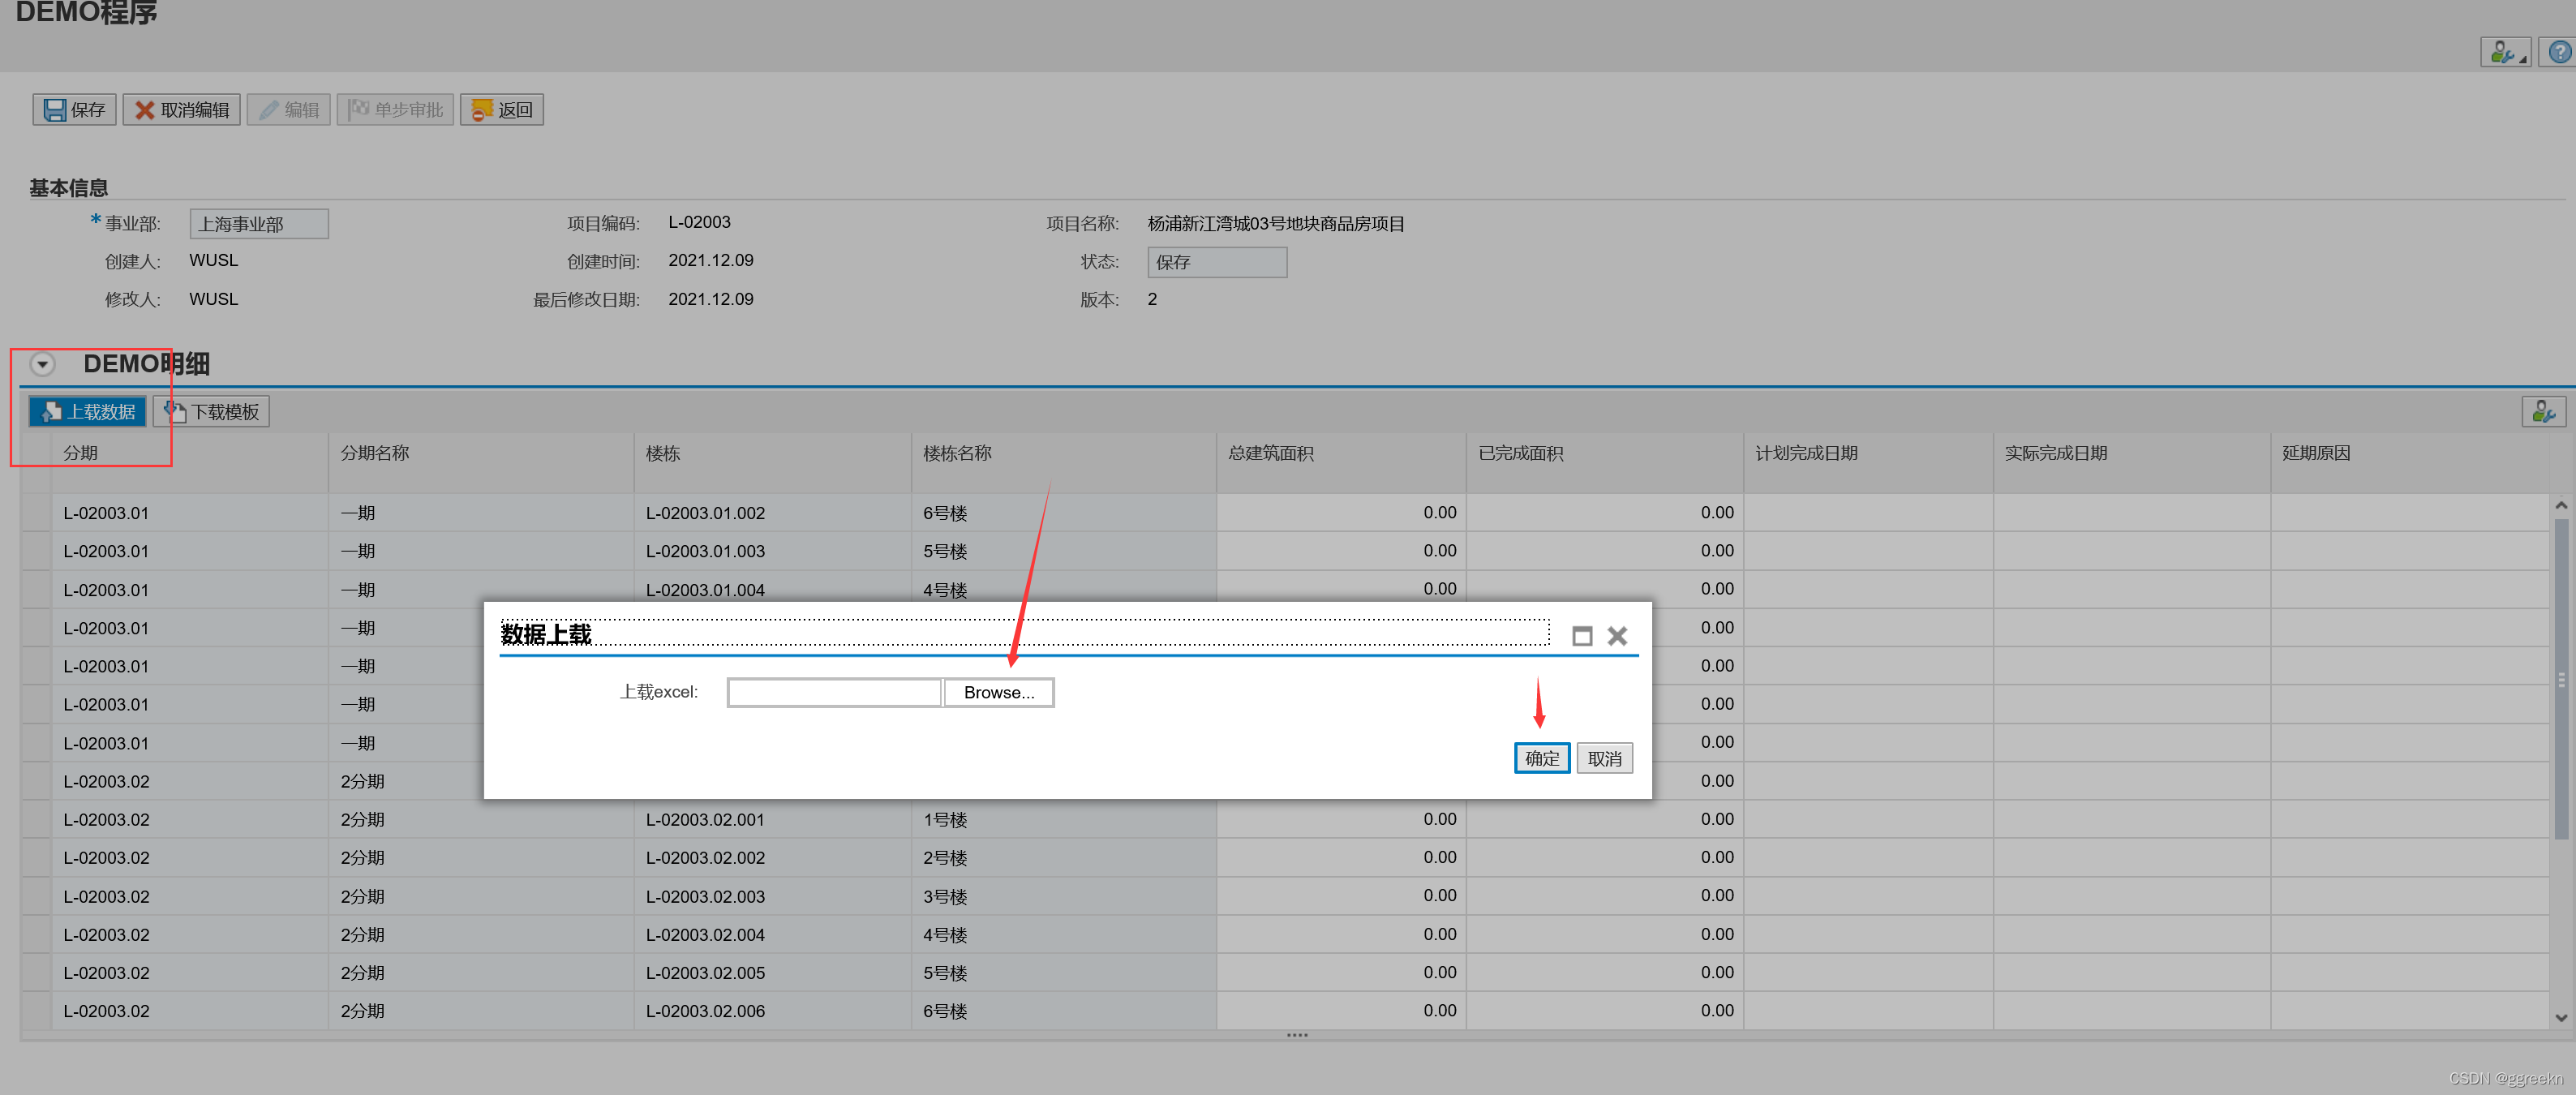Click the 楼栋 column header
Screen dimensions: 2576x1095
click(x=772, y=462)
